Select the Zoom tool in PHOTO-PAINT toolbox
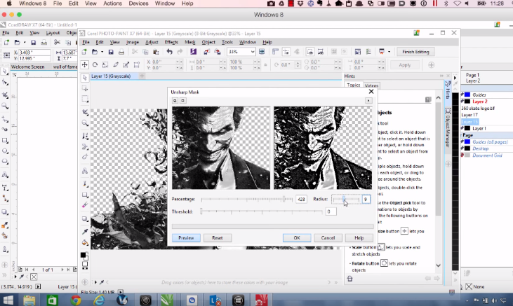 pos(85,123)
